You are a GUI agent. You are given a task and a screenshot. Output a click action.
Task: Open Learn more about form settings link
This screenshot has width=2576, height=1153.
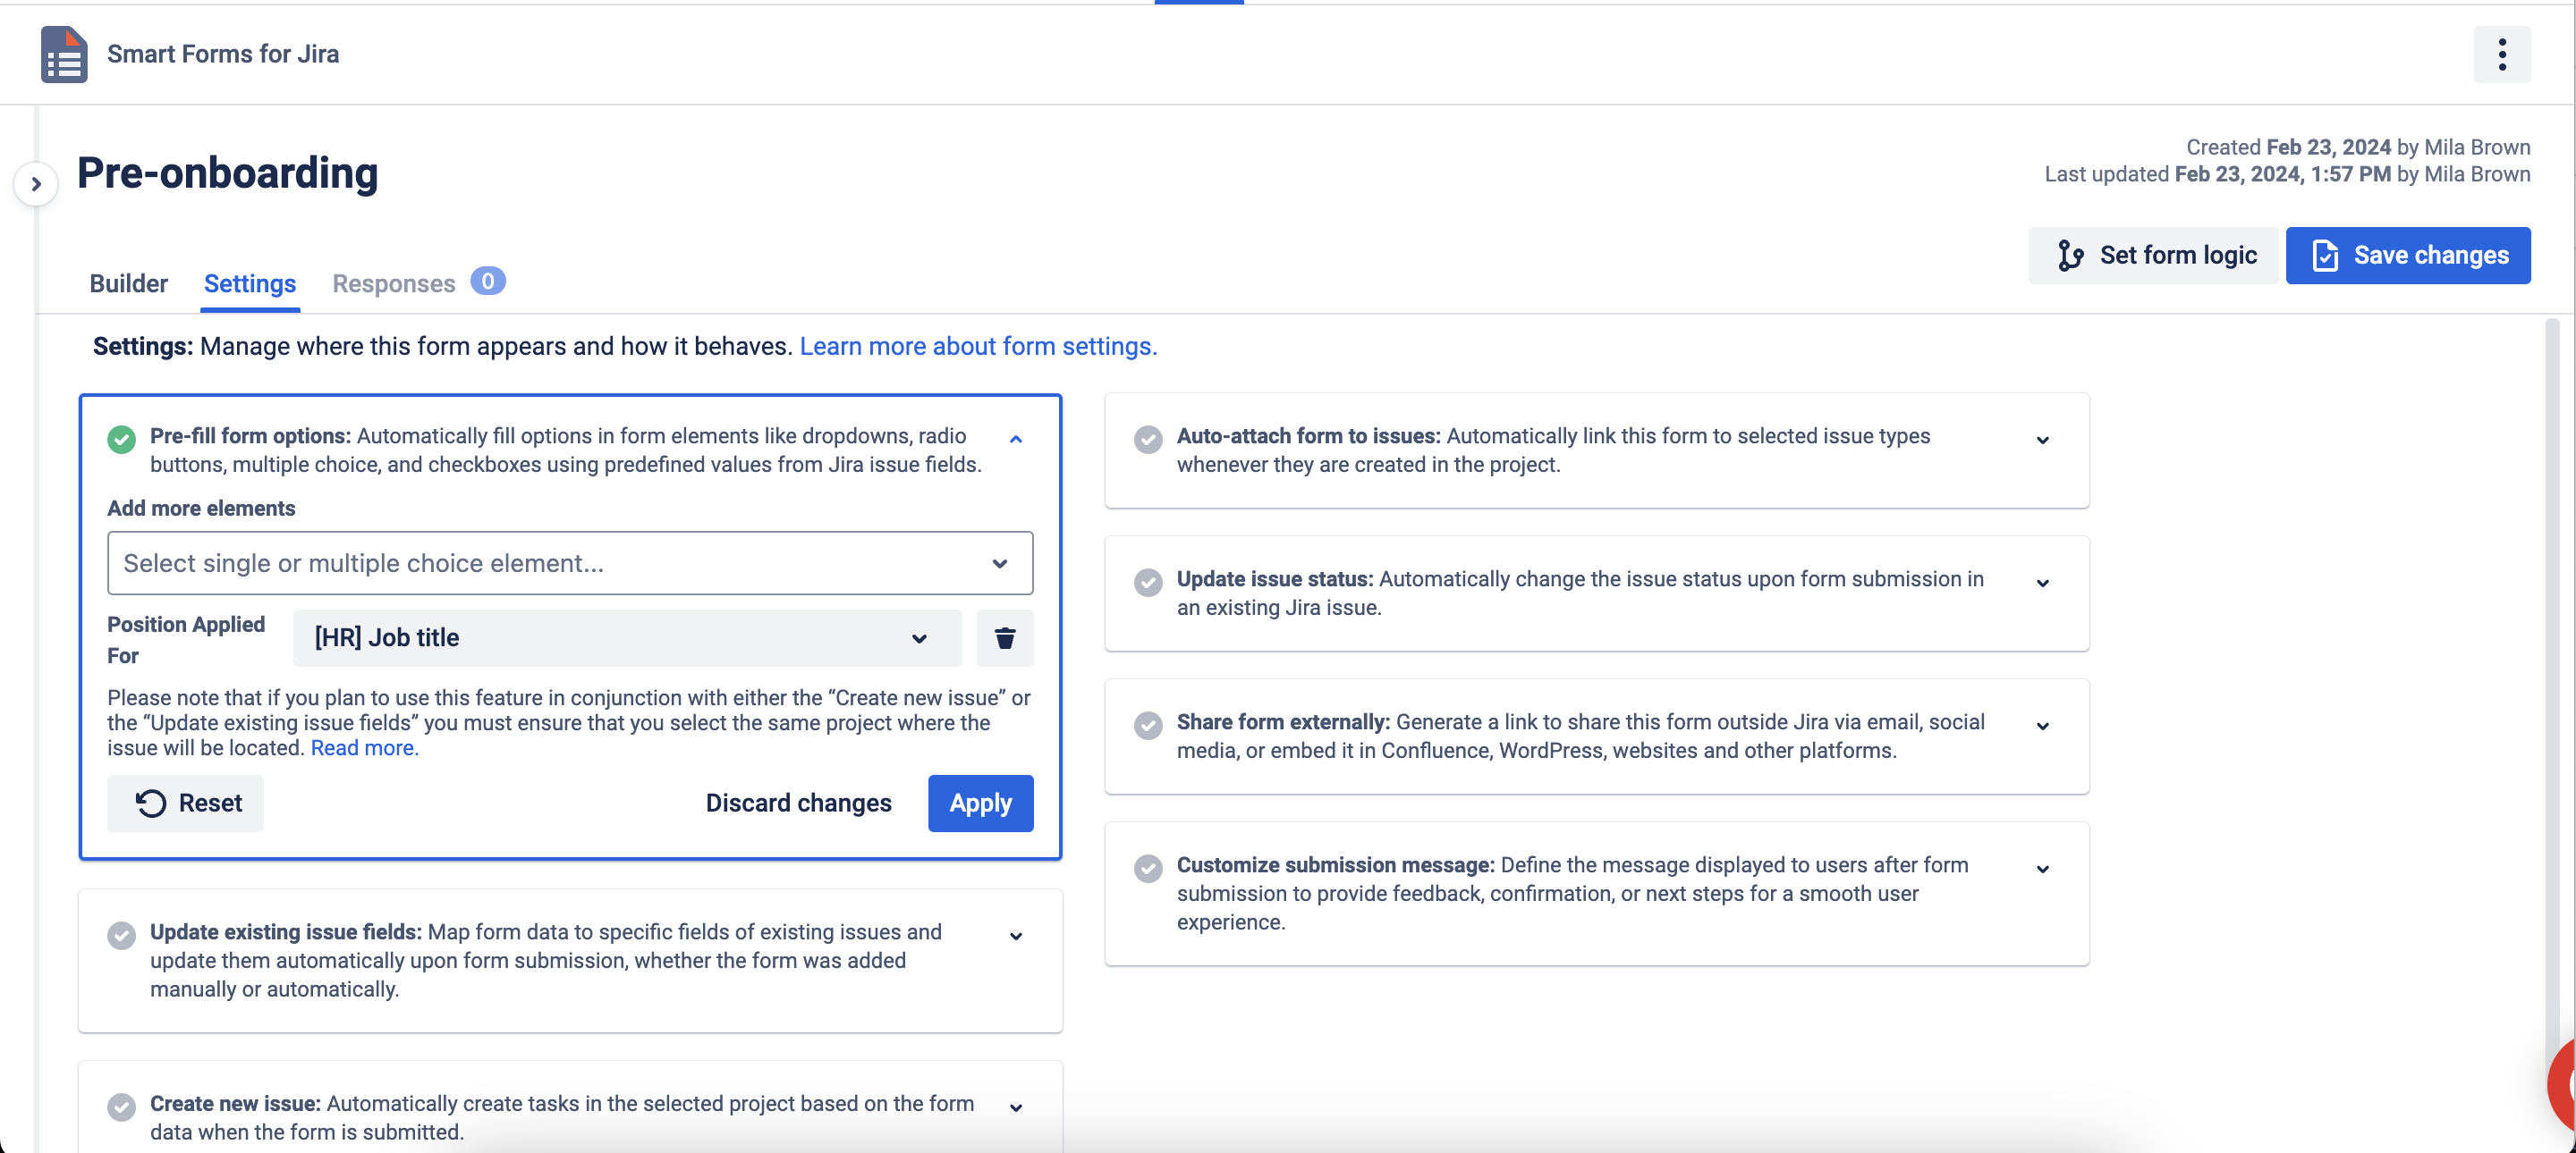coord(977,346)
